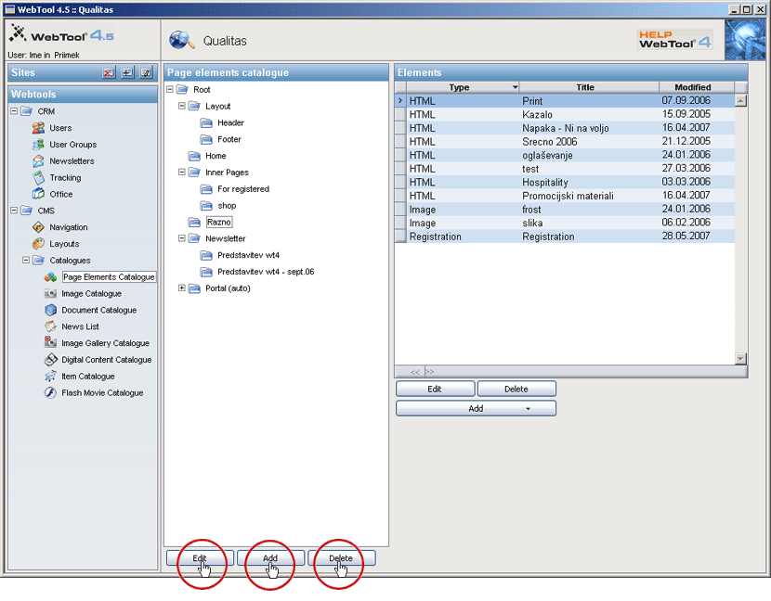Click the Newsletters icon in sidebar
Screen dimensions: 771x601
click(x=38, y=161)
